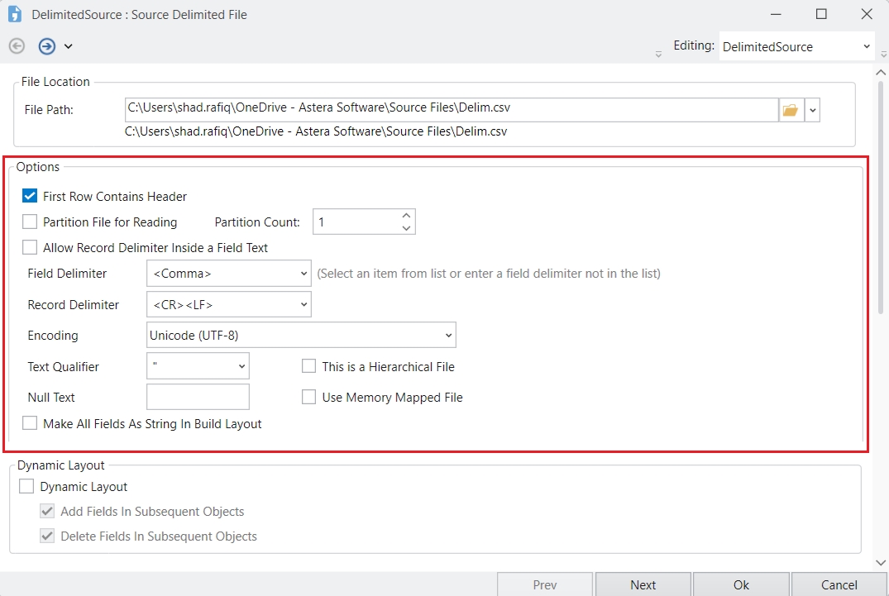Click the Next button

click(643, 584)
